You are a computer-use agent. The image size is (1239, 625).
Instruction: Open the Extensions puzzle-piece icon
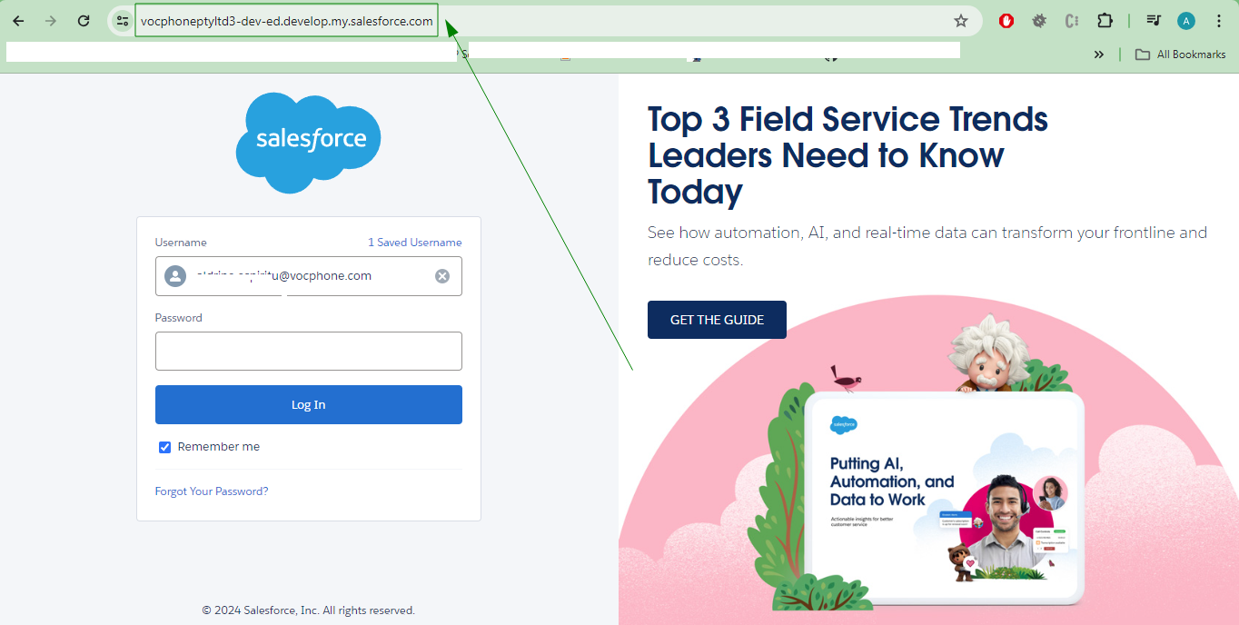click(1105, 20)
